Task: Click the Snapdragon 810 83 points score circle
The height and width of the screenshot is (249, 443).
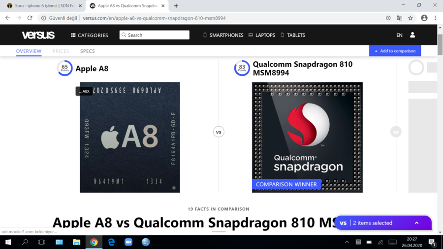Action: pos(242,68)
